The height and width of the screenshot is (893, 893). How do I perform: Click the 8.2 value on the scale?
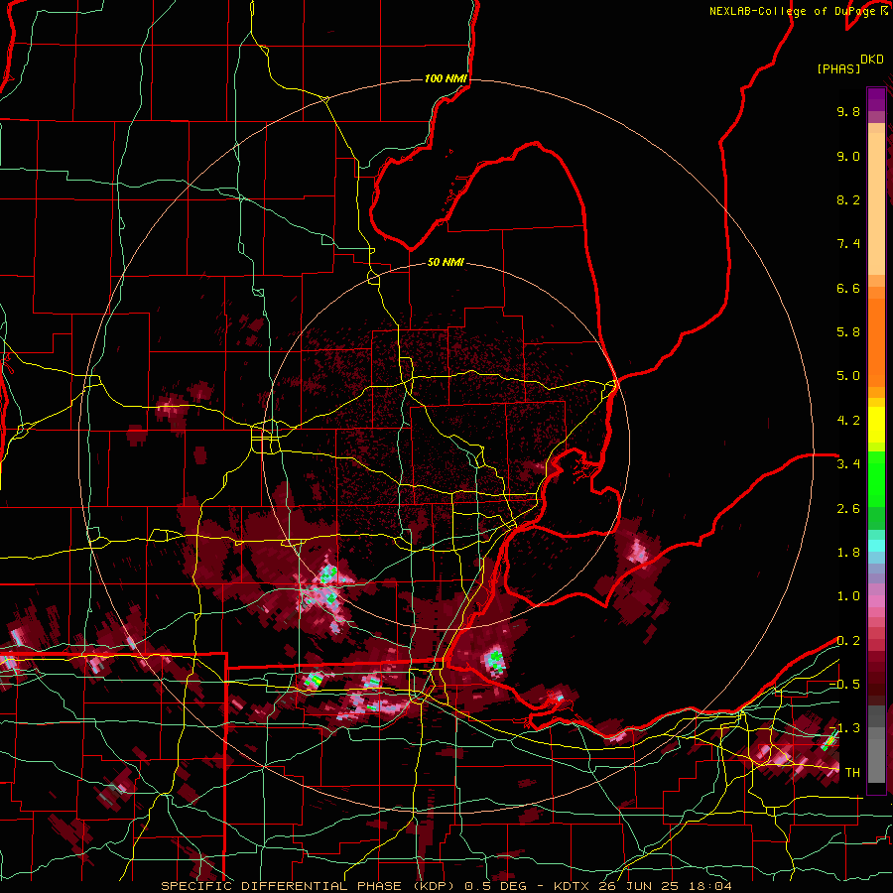click(848, 199)
